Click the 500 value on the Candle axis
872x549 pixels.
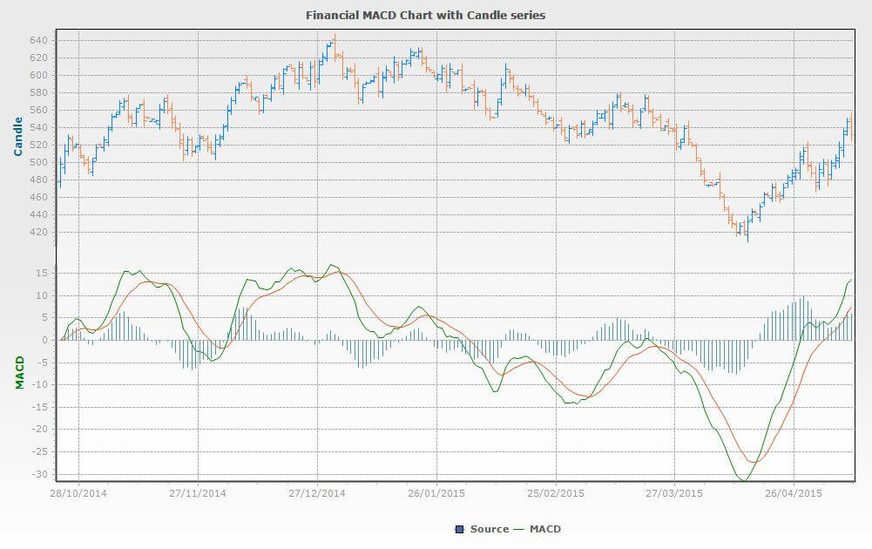tap(38, 162)
